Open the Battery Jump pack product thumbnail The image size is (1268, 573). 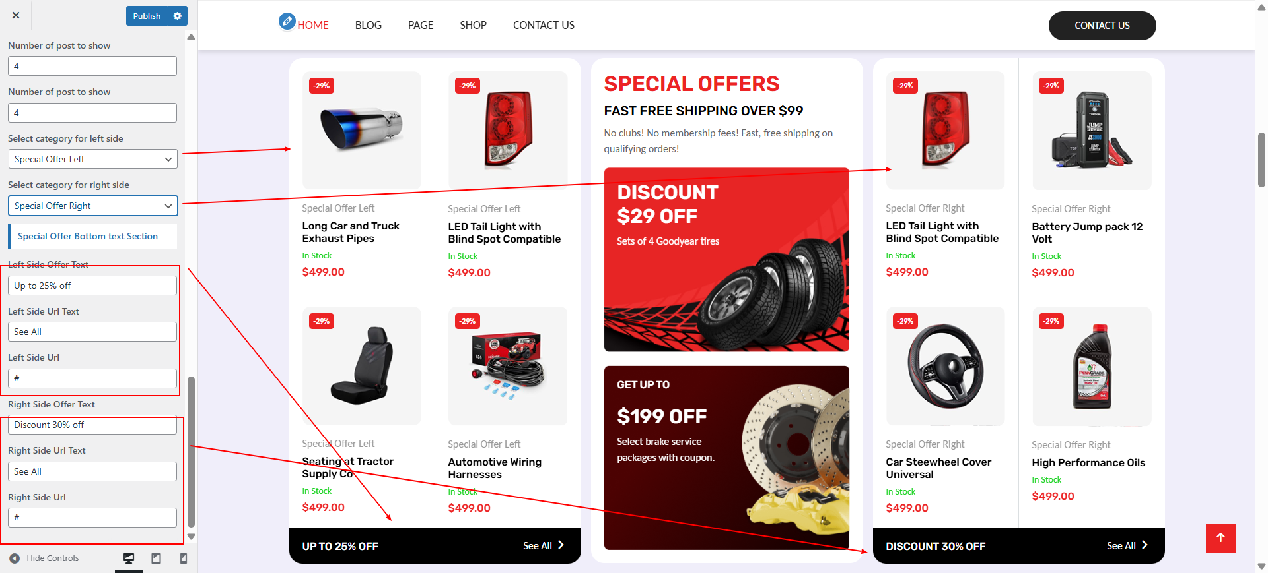coord(1092,131)
